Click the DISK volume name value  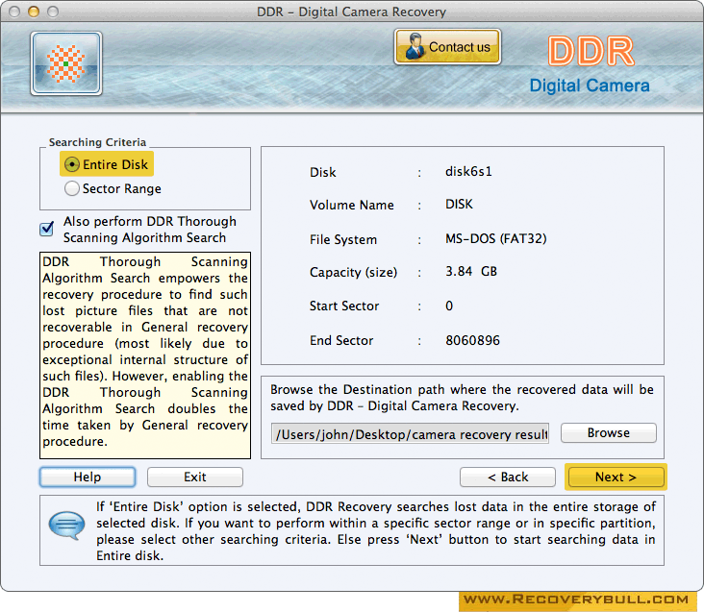[459, 204]
